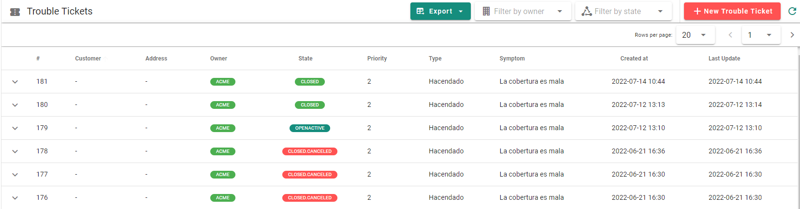Expand ticket 181 row details
The height and width of the screenshot is (209, 800).
[15, 82]
